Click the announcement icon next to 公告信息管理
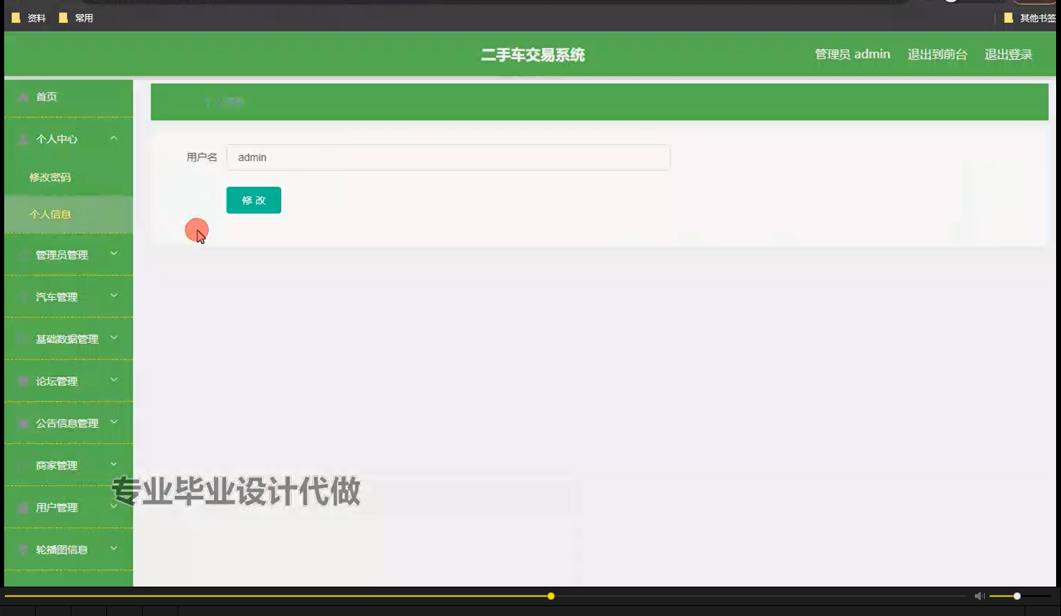1061x616 pixels. coord(22,423)
